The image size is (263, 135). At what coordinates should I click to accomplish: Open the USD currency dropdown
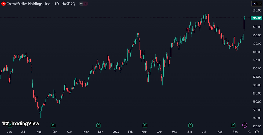(x=257, y=4)
